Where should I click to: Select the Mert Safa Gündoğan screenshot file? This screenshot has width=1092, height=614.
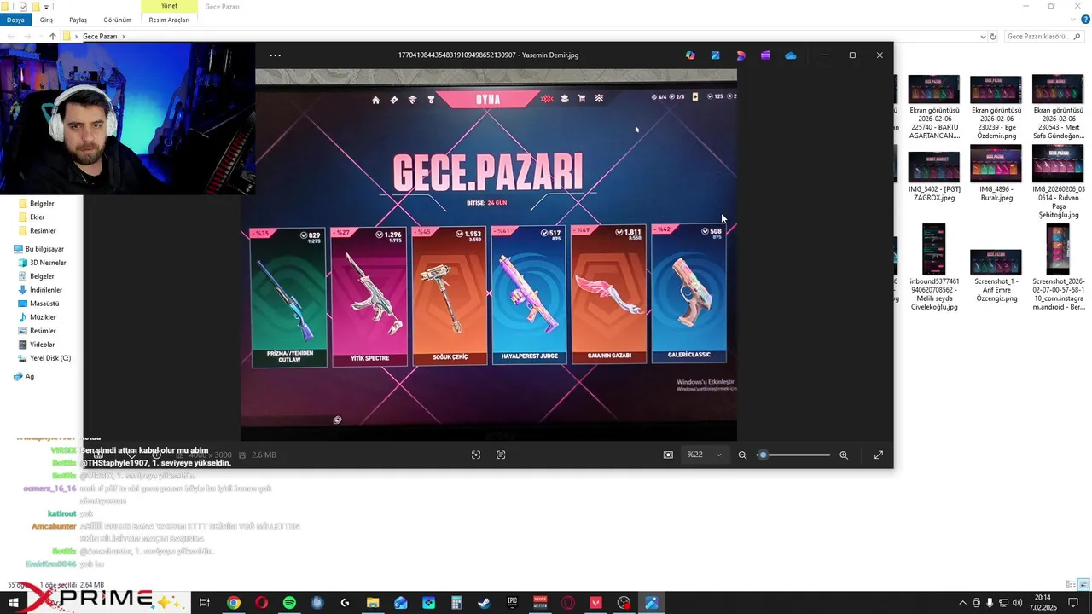click(x=1058, y=107)
